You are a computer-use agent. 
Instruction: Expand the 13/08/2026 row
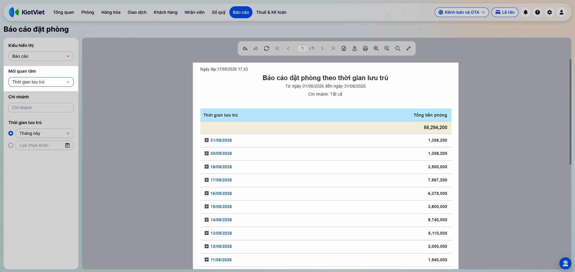click(206, 233)
